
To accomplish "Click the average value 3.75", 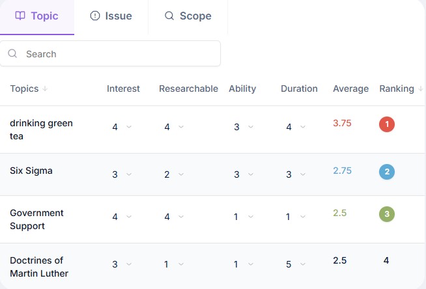I will (x=343, y=123).
